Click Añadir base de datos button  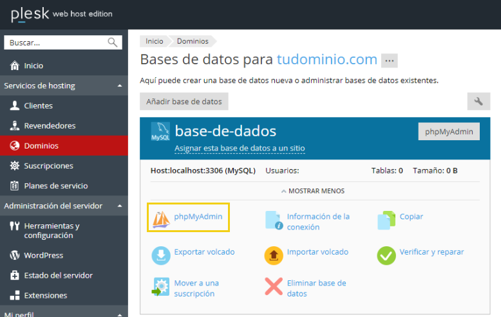click(184, 102)
